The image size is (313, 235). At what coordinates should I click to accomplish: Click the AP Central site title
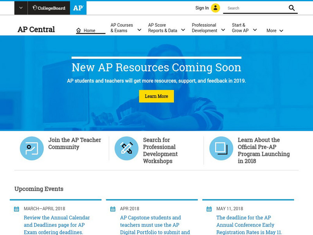36,29
